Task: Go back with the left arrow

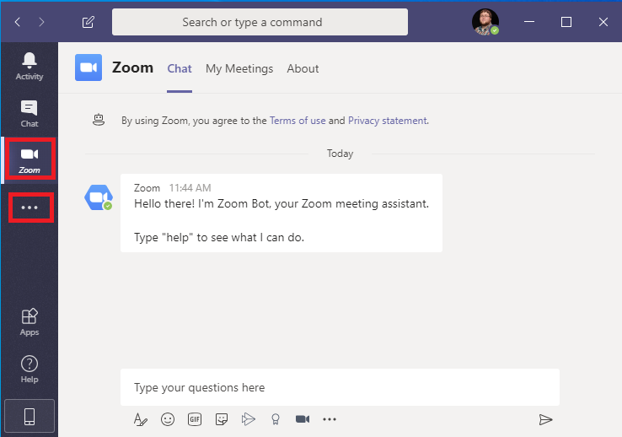Action: (x=18, y=22)
